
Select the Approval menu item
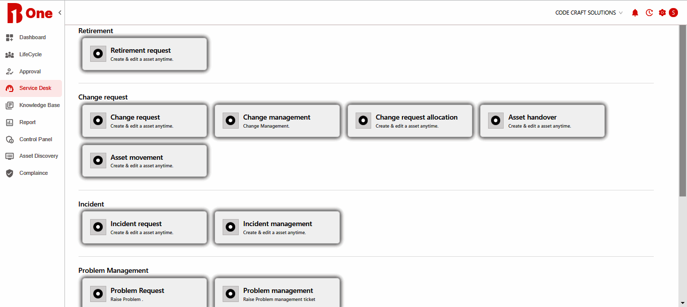[30, 72]
